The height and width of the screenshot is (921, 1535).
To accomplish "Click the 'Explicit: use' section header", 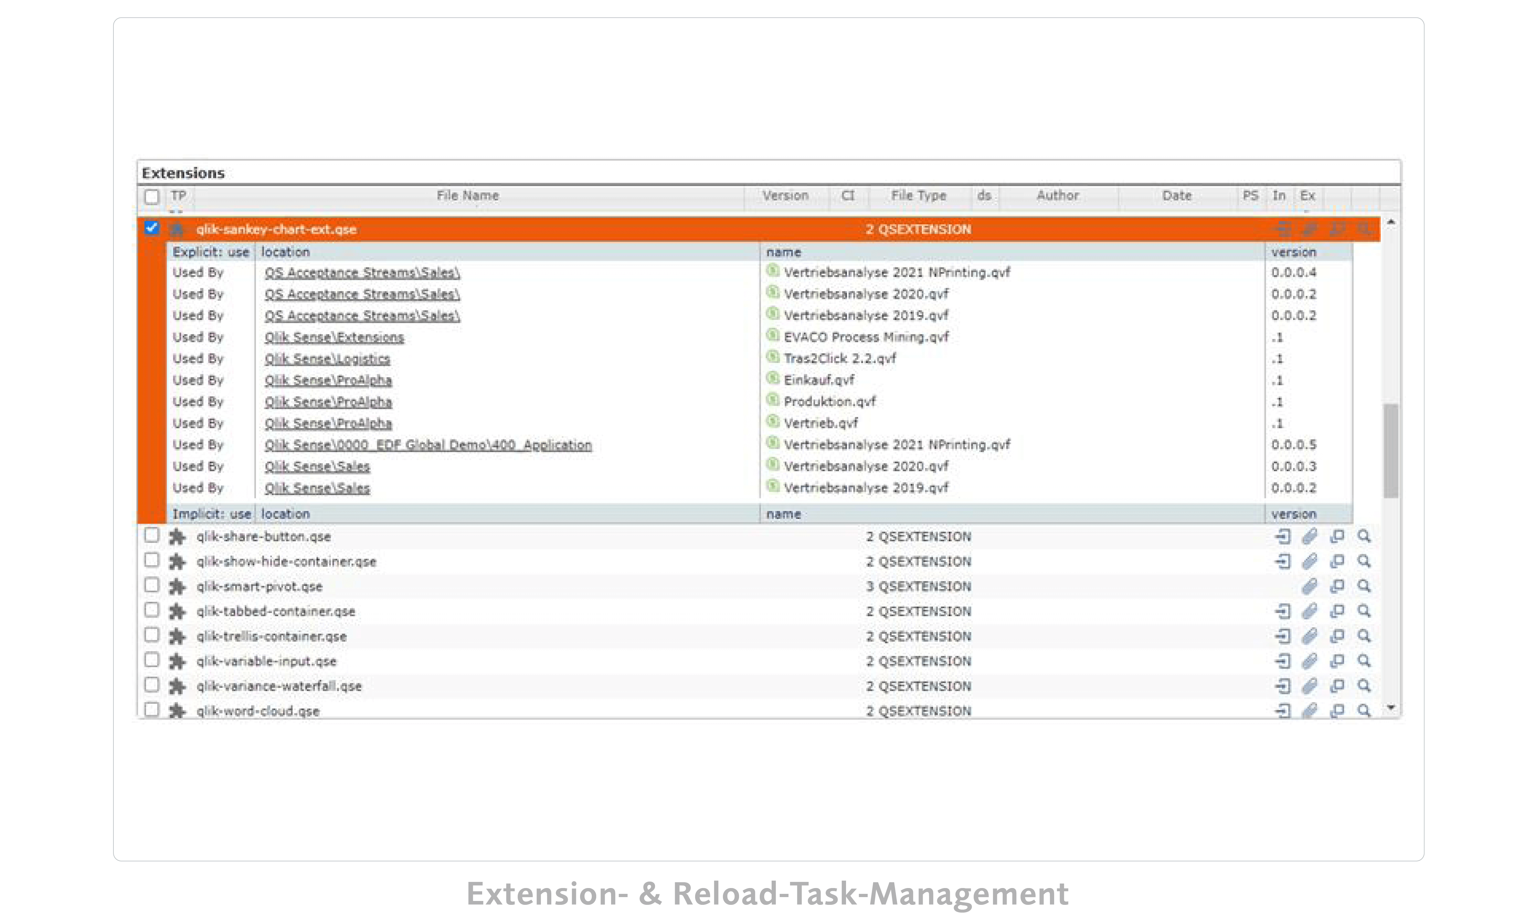I will 211,253.
